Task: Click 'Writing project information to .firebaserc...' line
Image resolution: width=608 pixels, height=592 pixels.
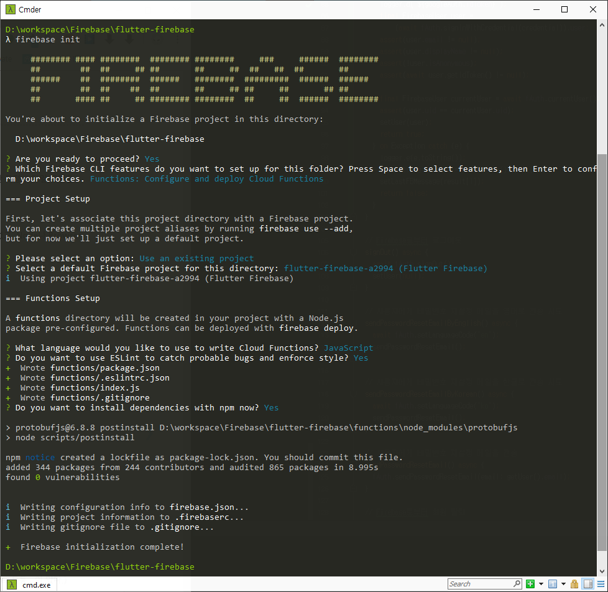Action: point(124,517)
